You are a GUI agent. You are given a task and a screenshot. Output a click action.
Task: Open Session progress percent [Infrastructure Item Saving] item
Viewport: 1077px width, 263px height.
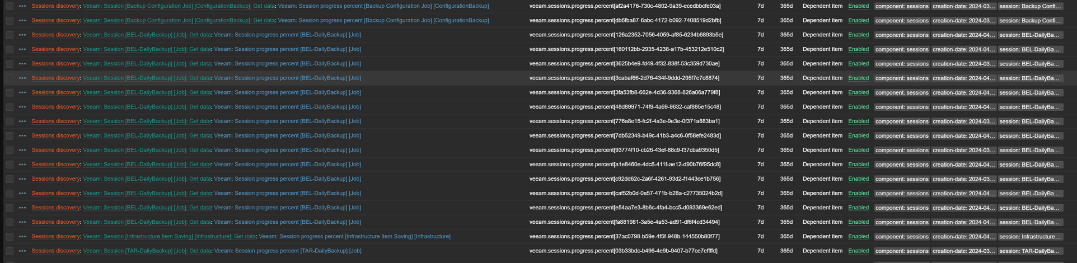click(x=355, y=237)
